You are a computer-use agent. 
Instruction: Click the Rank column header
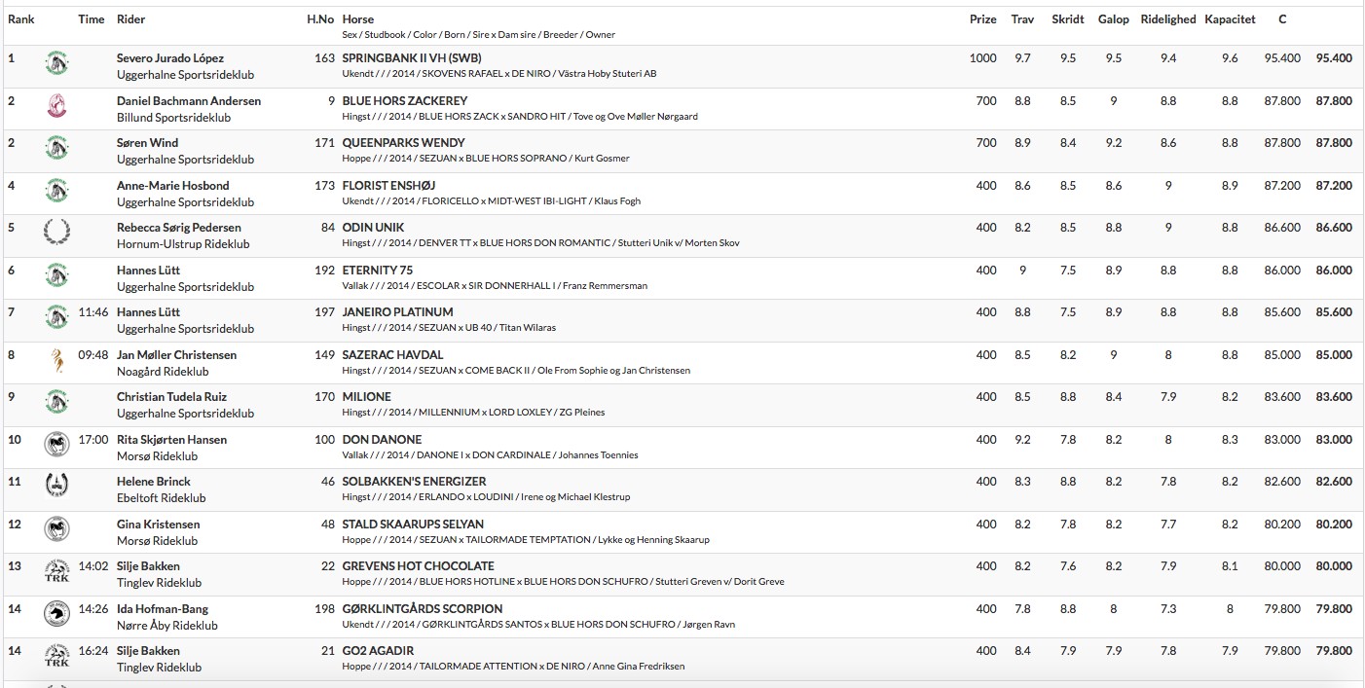(x=21, y=19)
